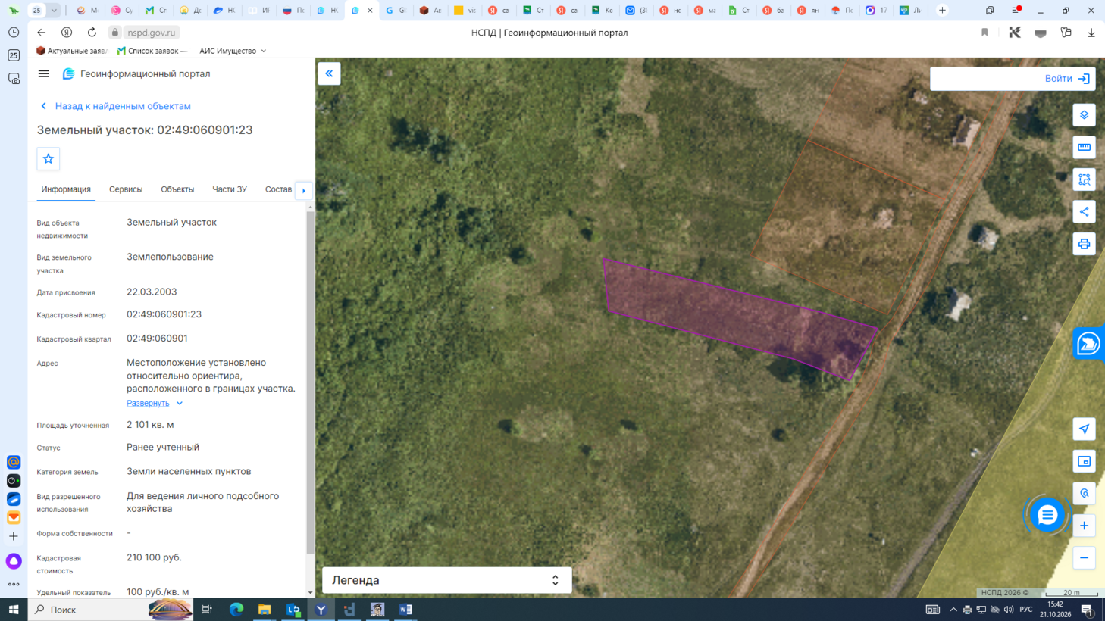Switch to the Объекты tab
This screenshot has height=621, width=1105.
click(x=177, y=189)
